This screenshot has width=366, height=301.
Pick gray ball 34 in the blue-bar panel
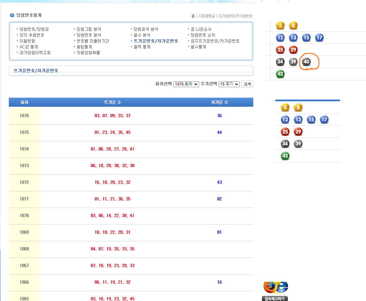tap(285, 144)
